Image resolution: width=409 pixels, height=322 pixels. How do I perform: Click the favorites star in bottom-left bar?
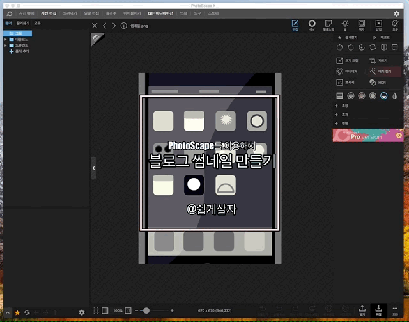point(17,312)
